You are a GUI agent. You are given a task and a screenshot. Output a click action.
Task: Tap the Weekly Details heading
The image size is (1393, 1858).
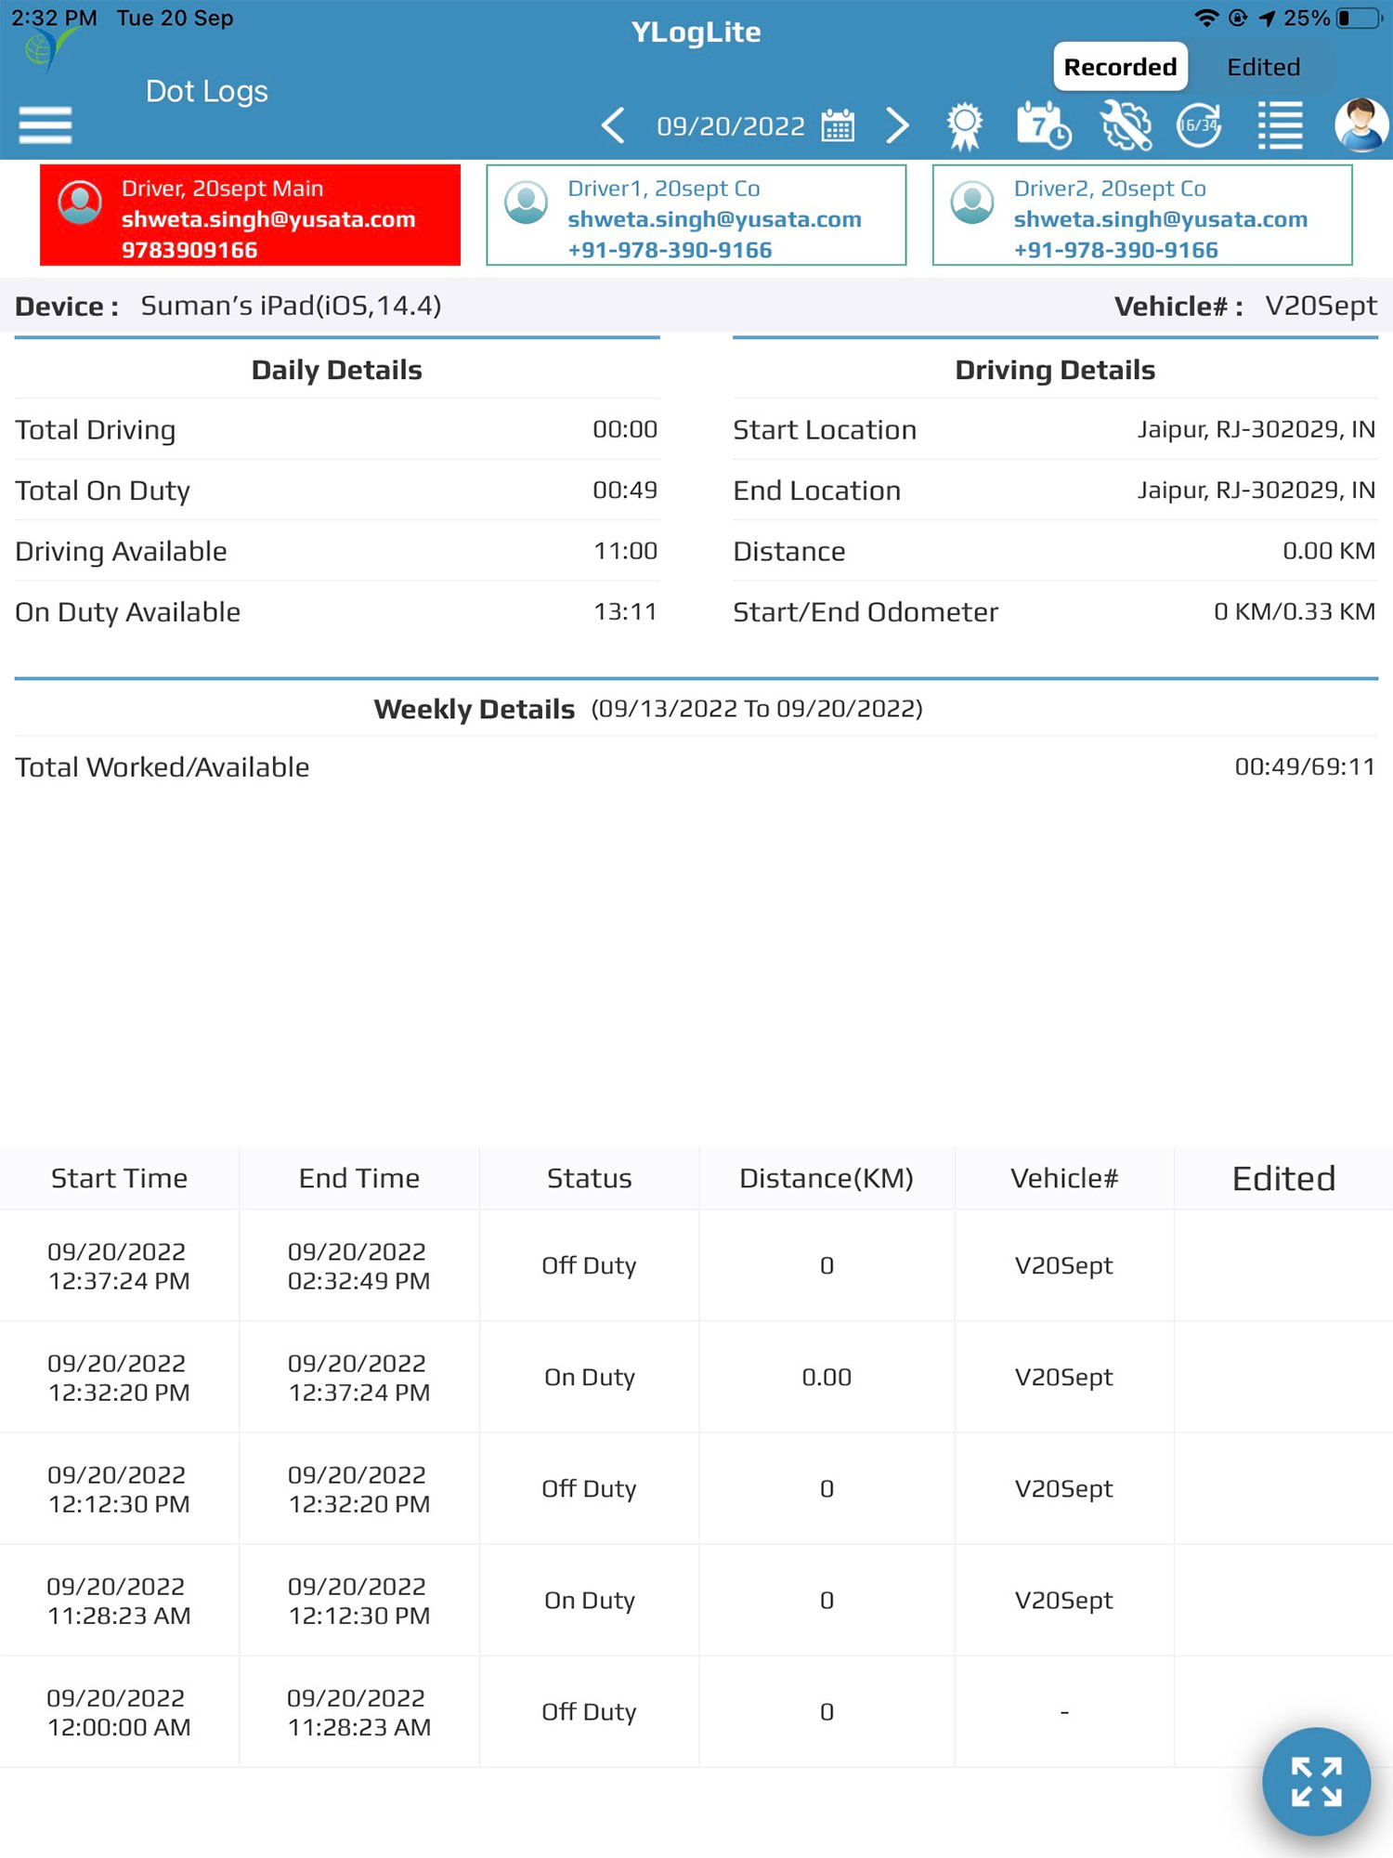474,709
